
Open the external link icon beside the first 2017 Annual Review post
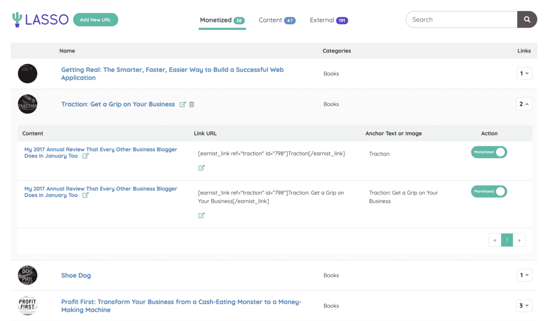click(86, 156)
